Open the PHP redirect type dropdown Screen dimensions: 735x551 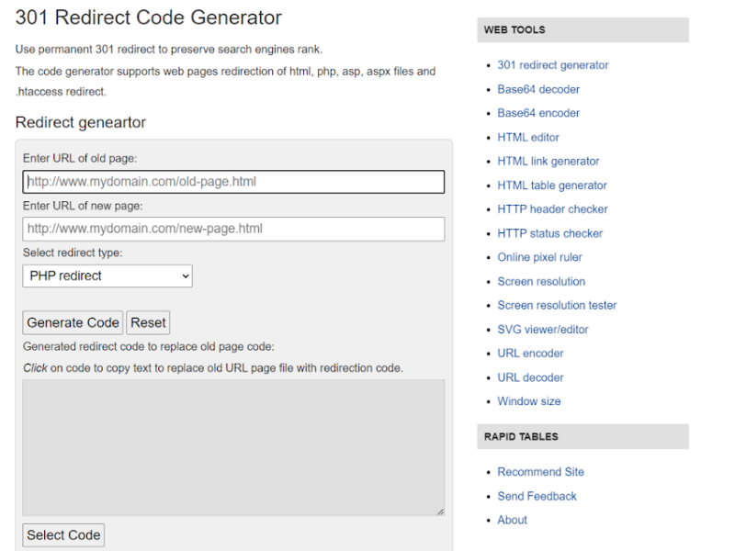(x=107, y=275)
